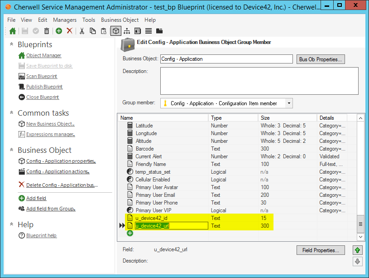
Task: Open the Business Object menu
Action: (x=120, y=20)
